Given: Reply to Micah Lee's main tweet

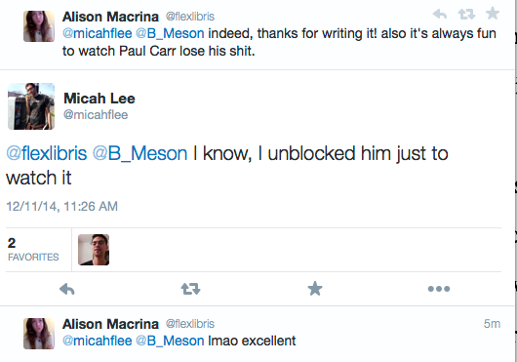Looking at the screenshot, I should [x=67, y=289].
